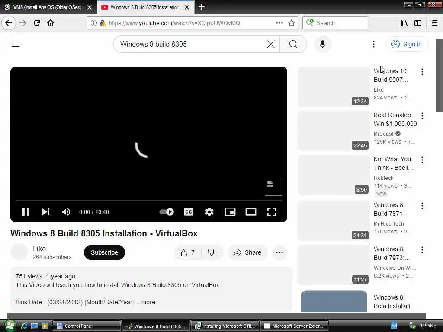Click the YouTube search magnifier button
443x332 pixels.
[x=293, y=44]
